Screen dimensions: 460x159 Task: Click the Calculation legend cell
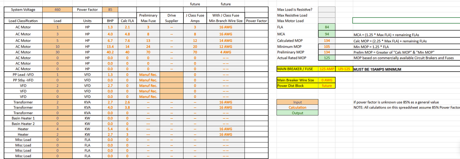tap(298, 108)
